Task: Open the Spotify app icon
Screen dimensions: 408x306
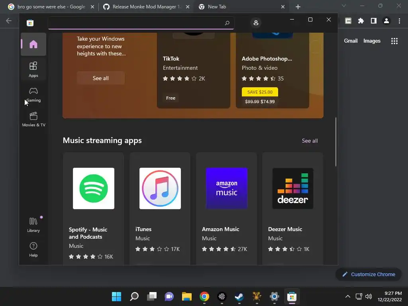Action: click(94, 188)
